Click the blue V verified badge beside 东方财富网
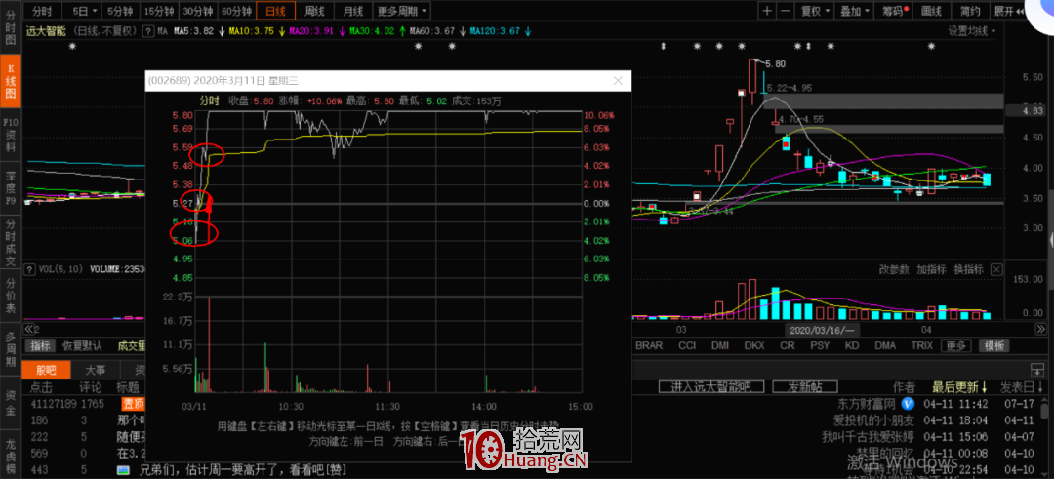Screen dimensions: 1054x479 tap(909, 403)
